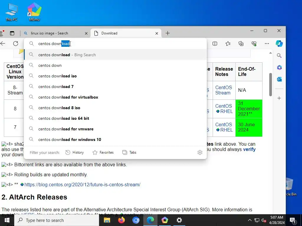Launch Firefox from taskbar
The height and width of the screenshot is (226, 302).
point(121,220)
